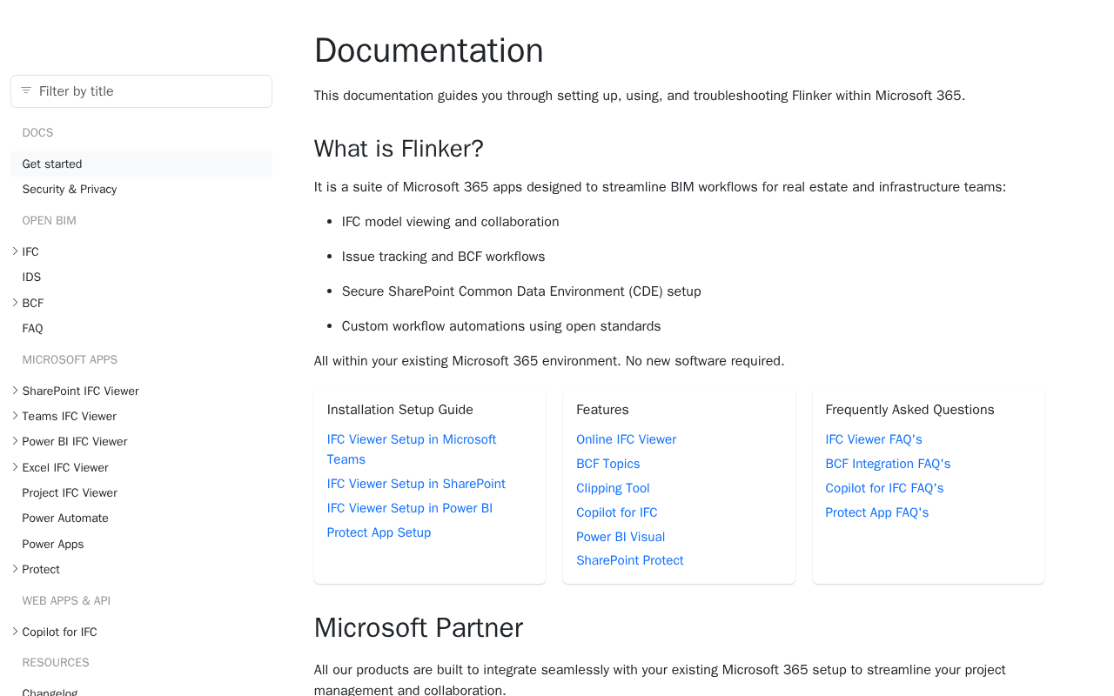
Task: Open the Get started page
Action: [141, 164]
